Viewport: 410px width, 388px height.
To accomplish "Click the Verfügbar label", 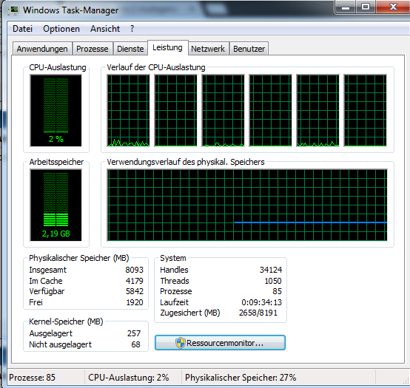I will click(x=47, y=291).
